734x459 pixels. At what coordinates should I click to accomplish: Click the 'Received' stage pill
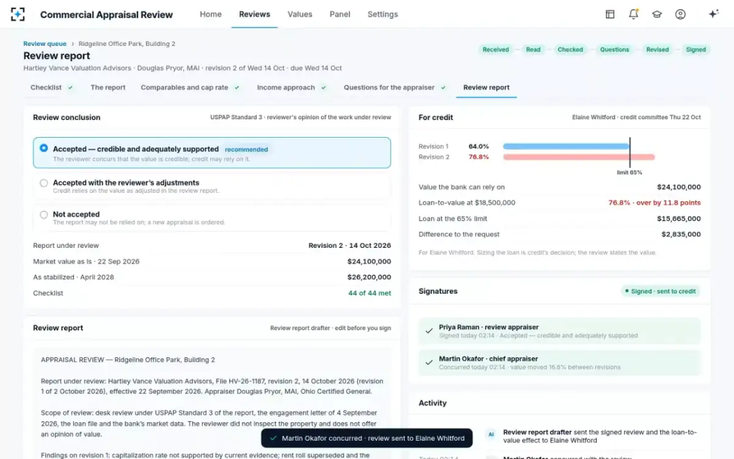click(495, 50)
